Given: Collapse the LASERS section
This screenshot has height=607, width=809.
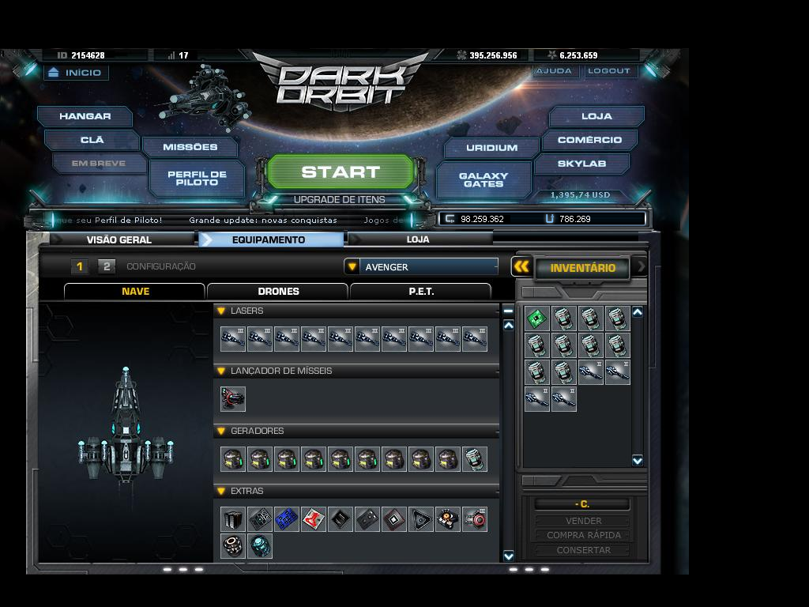Looking at the screenshot, I should [221, 311].
